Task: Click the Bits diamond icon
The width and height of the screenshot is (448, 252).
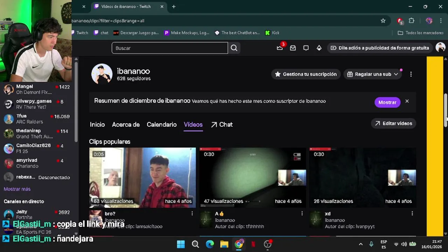Action: pyautogui.click(x=319, y=48)
